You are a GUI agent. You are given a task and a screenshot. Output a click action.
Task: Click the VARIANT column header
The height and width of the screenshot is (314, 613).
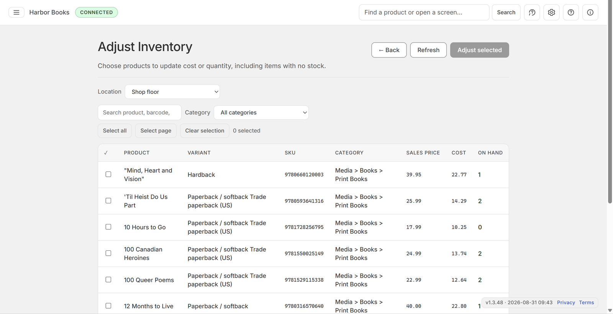click(199, 153)
